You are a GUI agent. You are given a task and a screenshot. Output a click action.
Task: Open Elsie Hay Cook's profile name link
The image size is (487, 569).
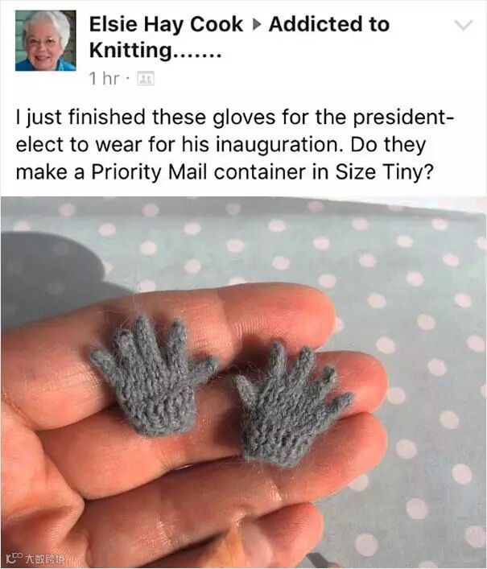(166, 24)
